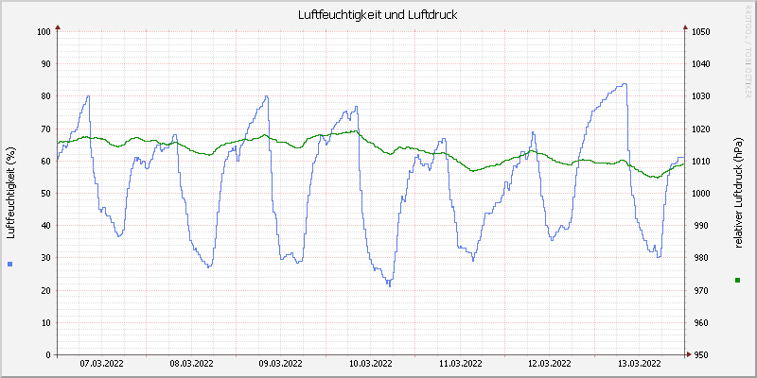Click the relativer Luftdruck (hPa) axis label

point(738,192)
